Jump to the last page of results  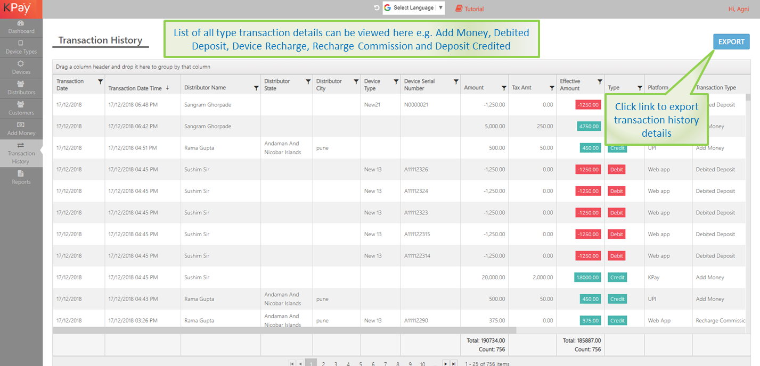(x=454, y=364)
